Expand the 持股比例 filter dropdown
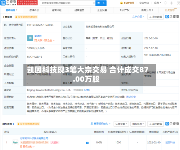Image resolution: width=180 pixels, height=150 pixels. pyautogui.click(x=138, y=124)
